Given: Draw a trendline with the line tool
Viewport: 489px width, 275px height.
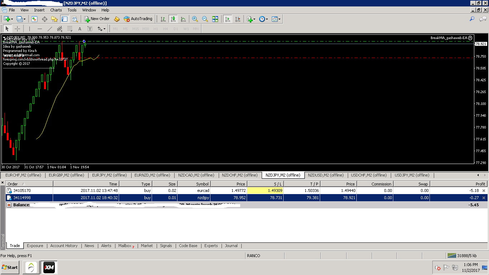Looking at the screenshot, I should [x=50, y=29].
